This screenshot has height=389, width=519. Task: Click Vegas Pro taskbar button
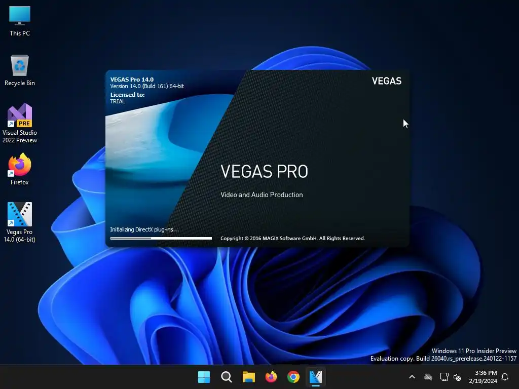[315, 377]
